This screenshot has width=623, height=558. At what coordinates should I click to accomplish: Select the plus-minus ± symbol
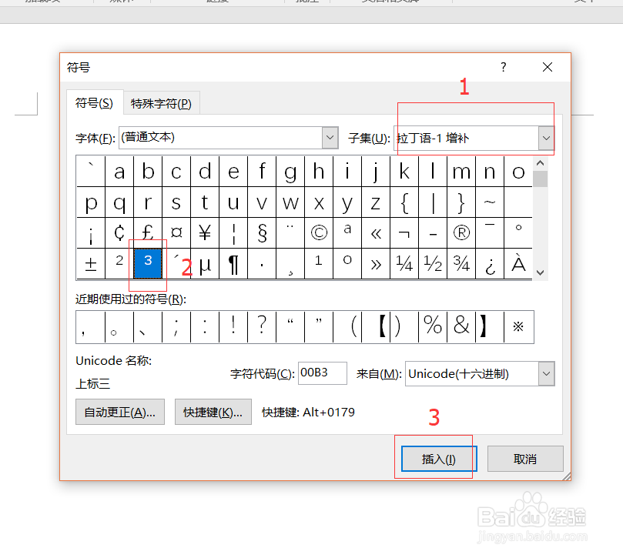pos(91,263)
